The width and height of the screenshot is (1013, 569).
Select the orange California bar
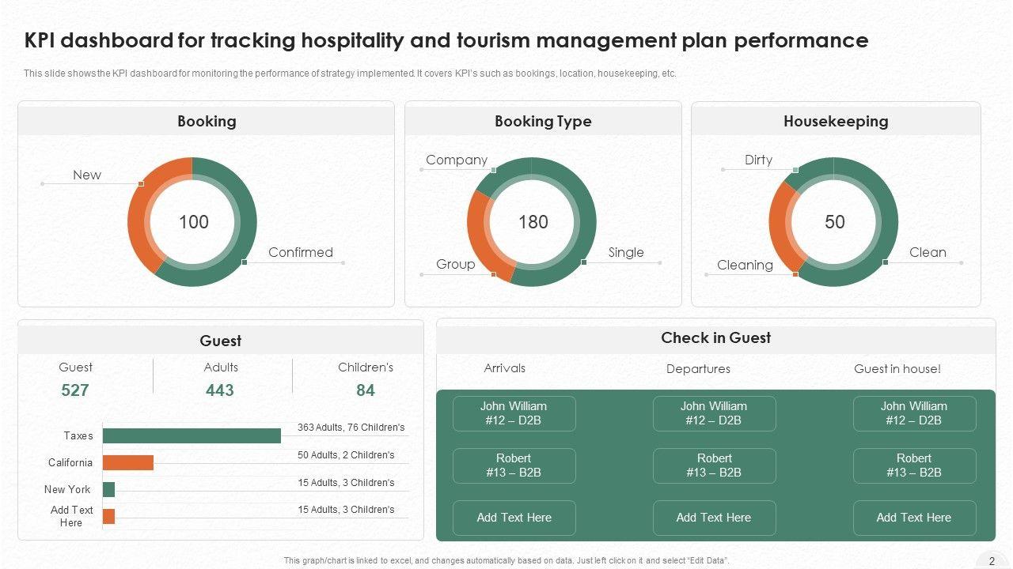pyautogui.click(x=127, y=462)
